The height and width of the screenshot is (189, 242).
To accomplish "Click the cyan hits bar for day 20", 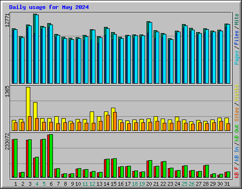I will click(x=150, y=53).
